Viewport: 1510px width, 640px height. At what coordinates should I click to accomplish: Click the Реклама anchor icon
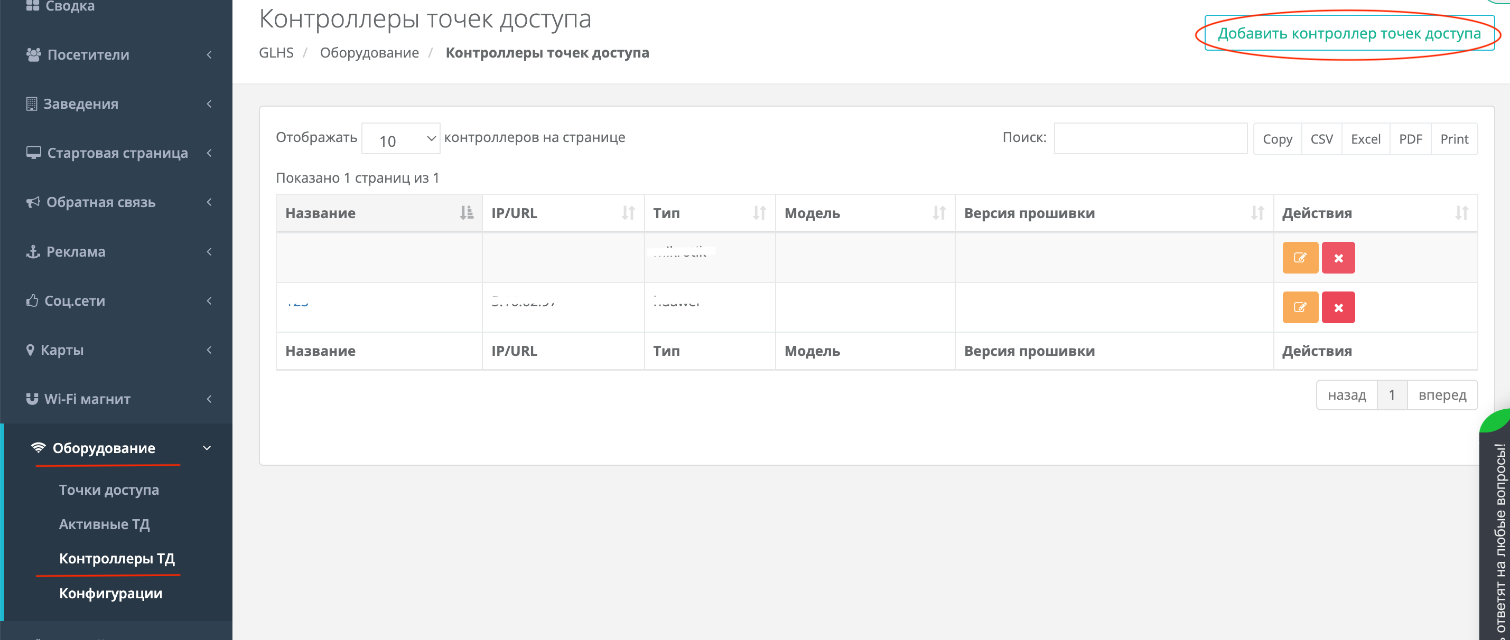coord(33,251)
